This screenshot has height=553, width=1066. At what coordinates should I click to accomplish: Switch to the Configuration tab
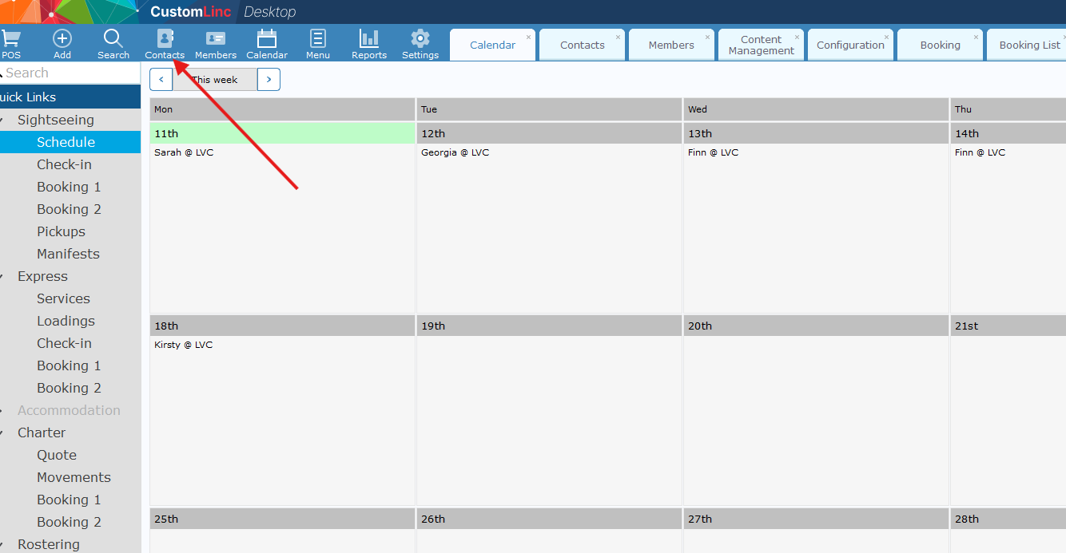coord(850,45)
